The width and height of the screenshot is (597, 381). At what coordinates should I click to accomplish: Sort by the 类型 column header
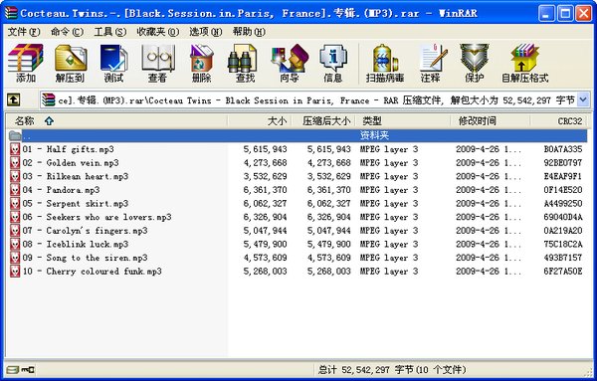pos(403,121)
